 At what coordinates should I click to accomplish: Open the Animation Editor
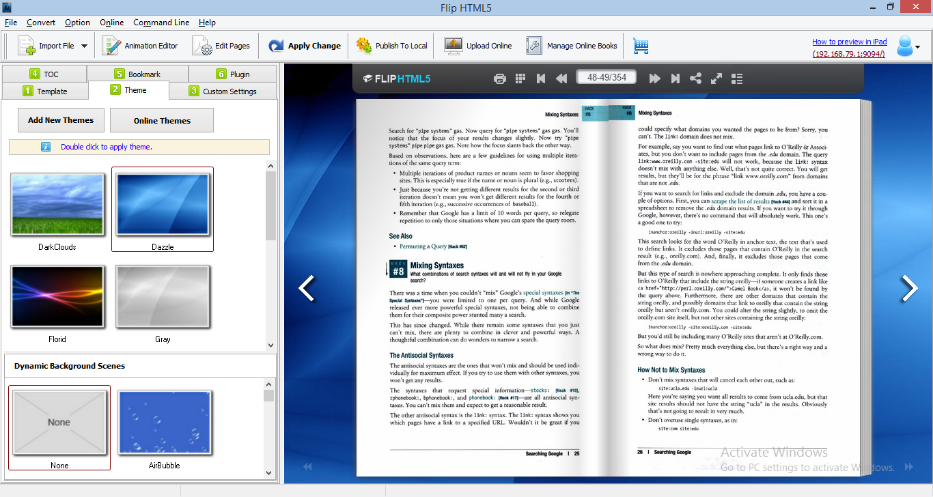point(140,46)
